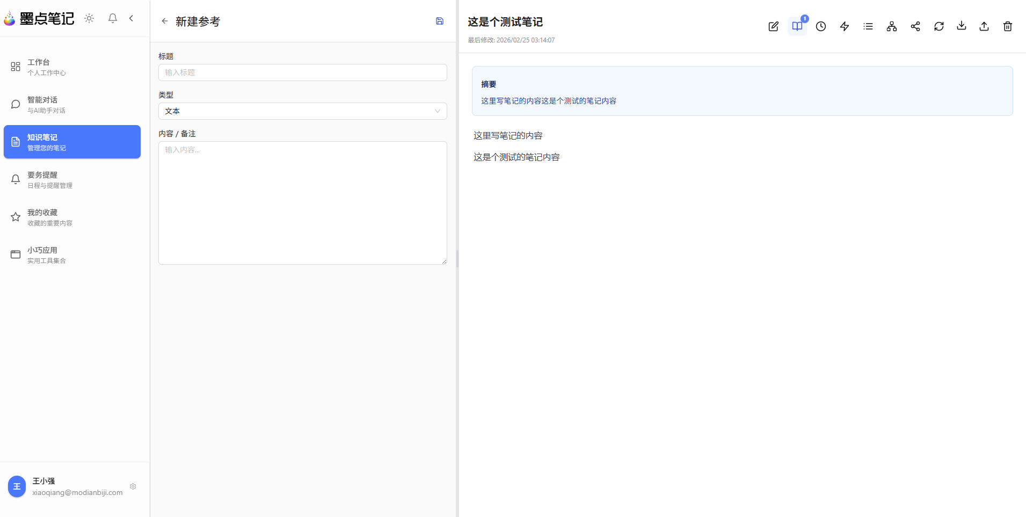Save the new reference with disk icon

click(439, 21)
